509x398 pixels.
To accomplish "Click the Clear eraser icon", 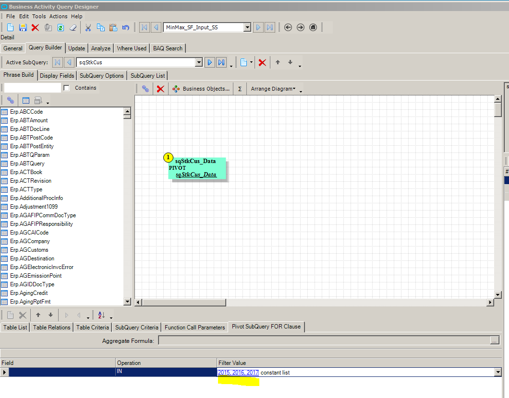I will point(73,27).
